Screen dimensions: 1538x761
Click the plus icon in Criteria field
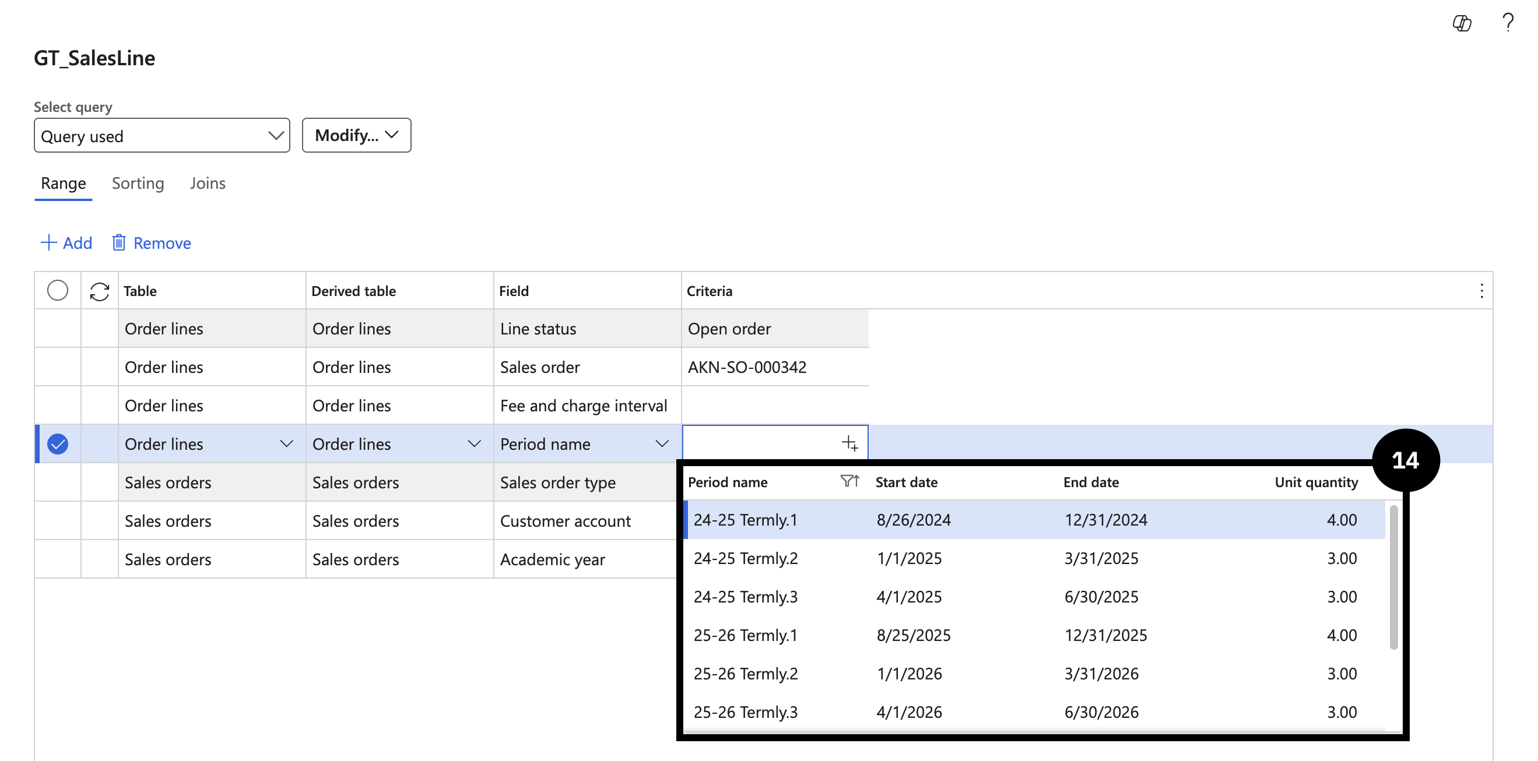(x=849, y=443)
